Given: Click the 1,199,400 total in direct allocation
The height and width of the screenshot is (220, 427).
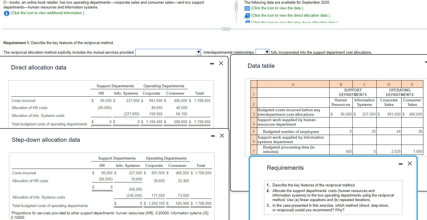Looking at the screenshot, I should pyautogui.click(x=154, y=122).
